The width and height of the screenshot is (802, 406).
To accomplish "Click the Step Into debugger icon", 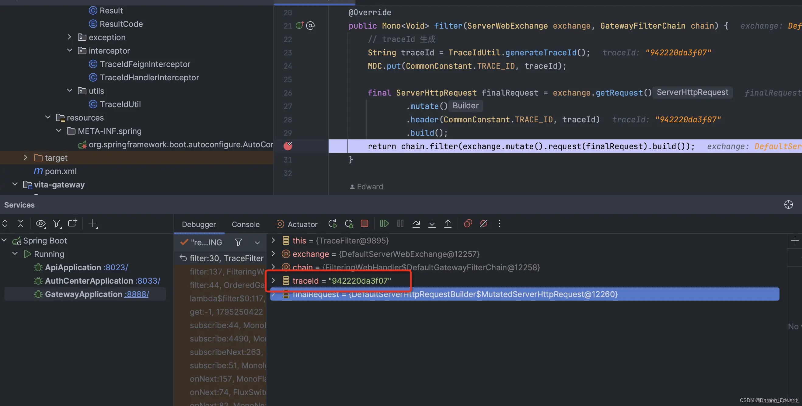I will coord(432,224).
